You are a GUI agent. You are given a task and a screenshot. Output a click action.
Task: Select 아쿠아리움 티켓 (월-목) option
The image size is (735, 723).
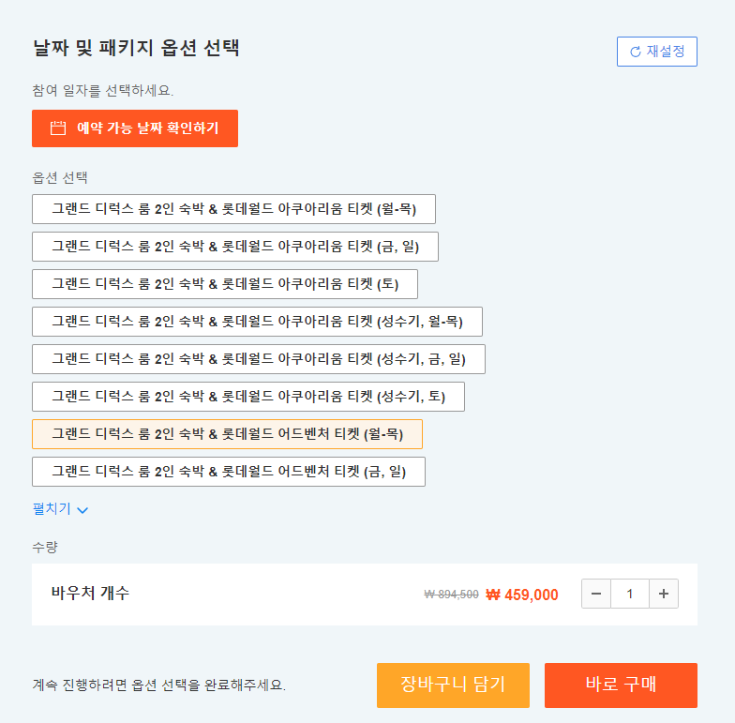234,209
